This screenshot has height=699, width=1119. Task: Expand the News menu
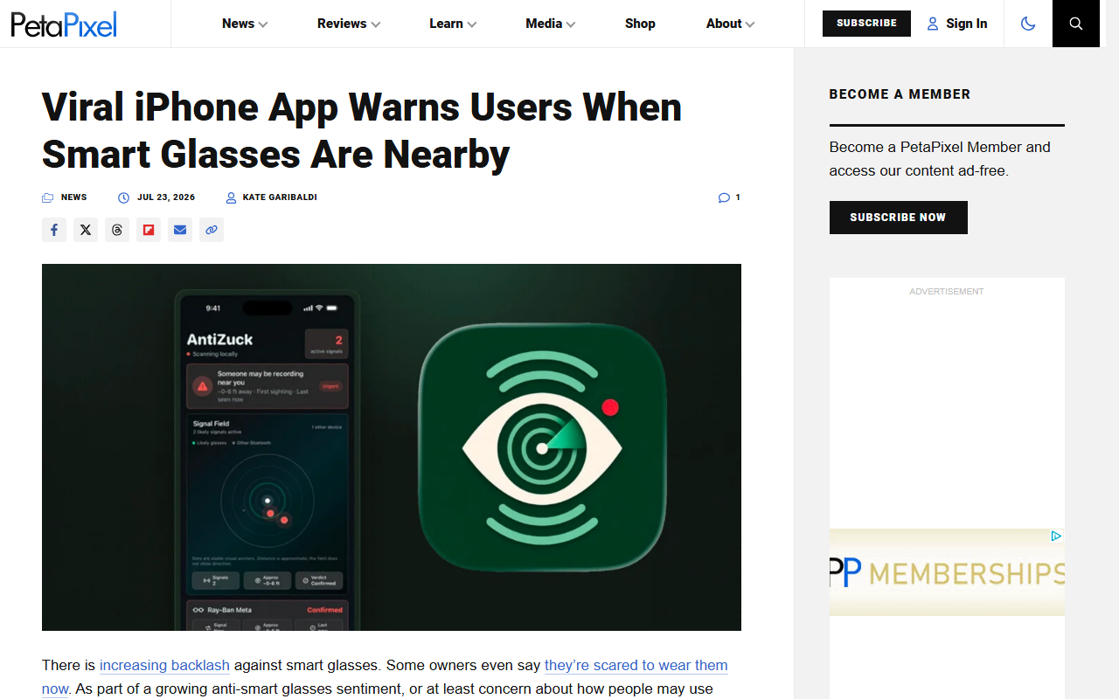click(x=245, y=24)
